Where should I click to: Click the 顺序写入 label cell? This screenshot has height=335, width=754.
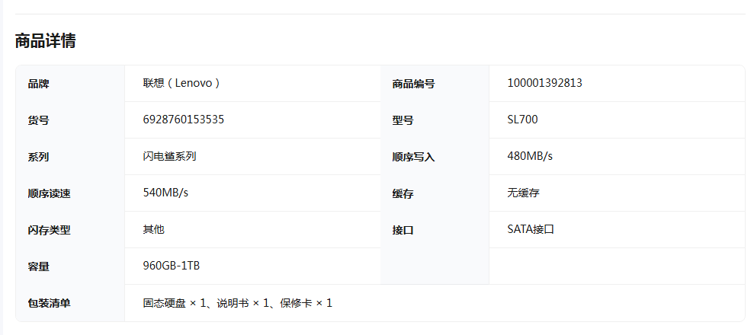413,157
